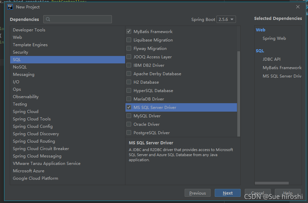Check the Oracle Driver checkbox
This screenshot has width=308, height=203.
129,124
